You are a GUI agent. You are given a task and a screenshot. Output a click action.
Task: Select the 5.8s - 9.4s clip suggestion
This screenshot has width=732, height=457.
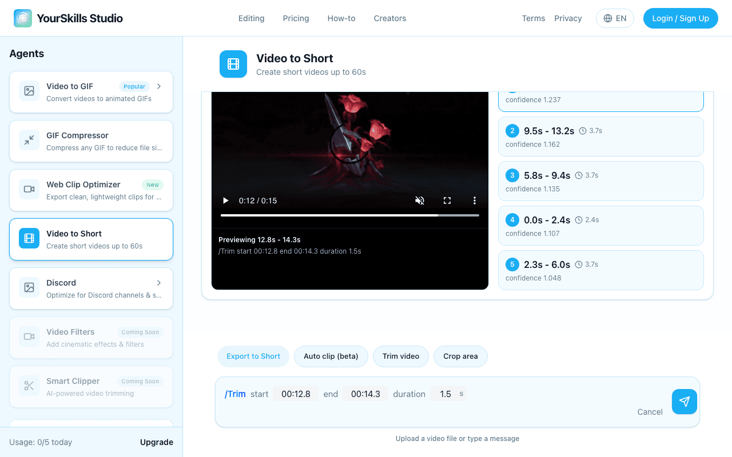[x=601, y=181]
